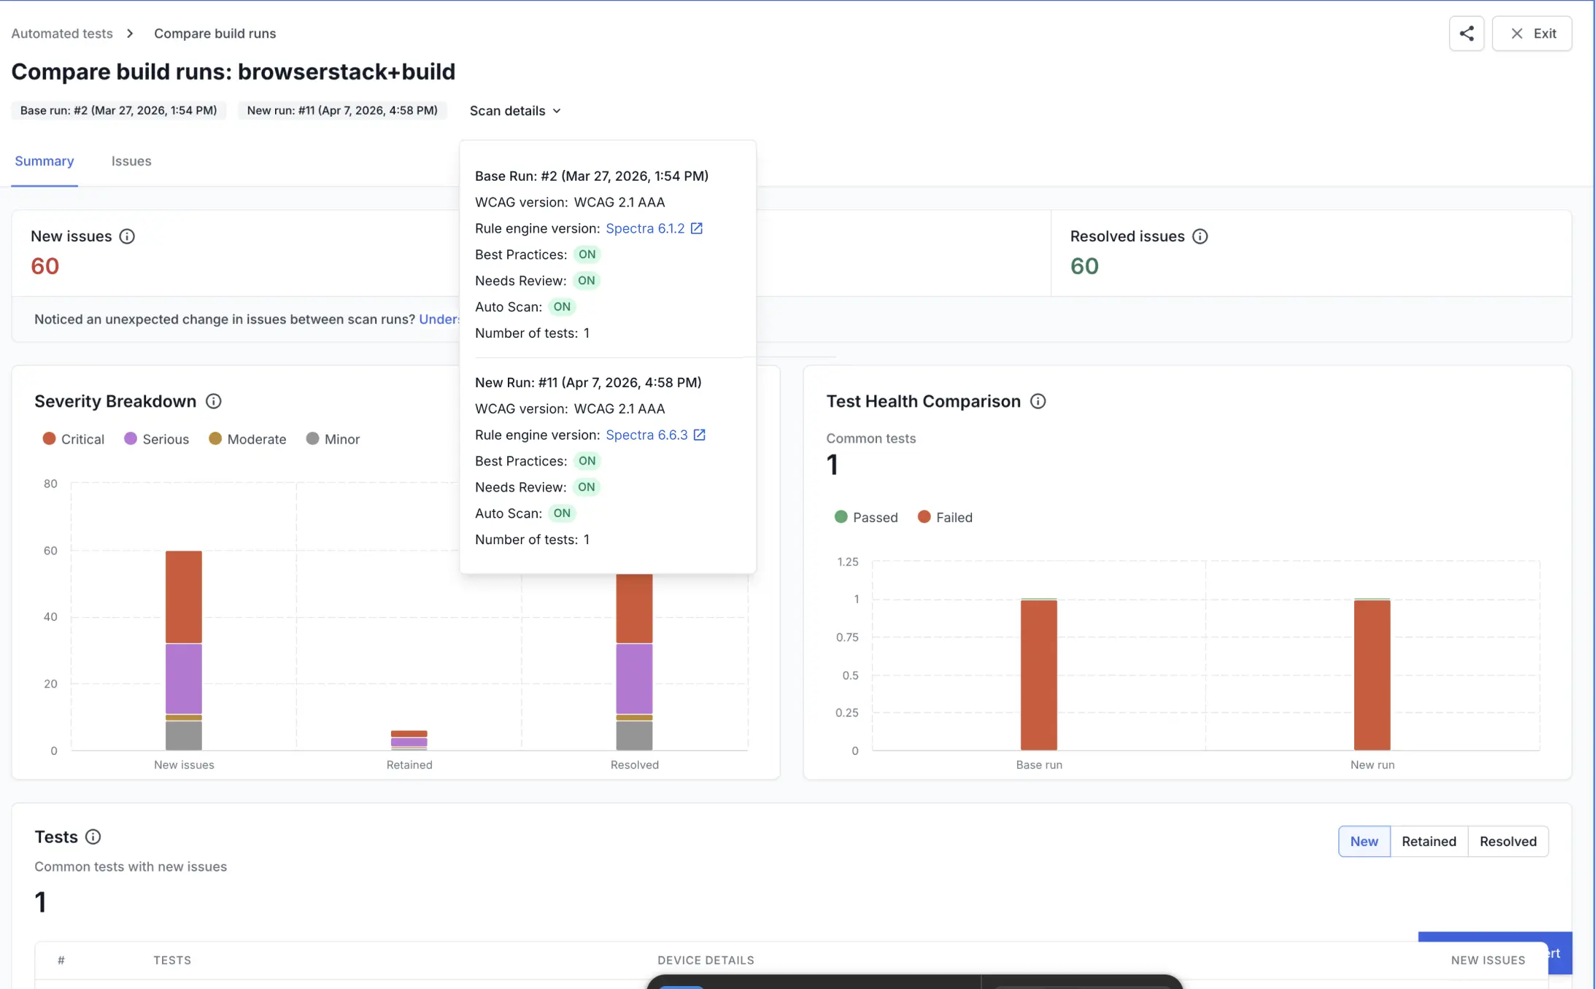Image resolution: width=1595 pixels, height=989 pixels.
Task: Click the Tests section info icon
Action: pyautogui.click(x=93, y=837)
